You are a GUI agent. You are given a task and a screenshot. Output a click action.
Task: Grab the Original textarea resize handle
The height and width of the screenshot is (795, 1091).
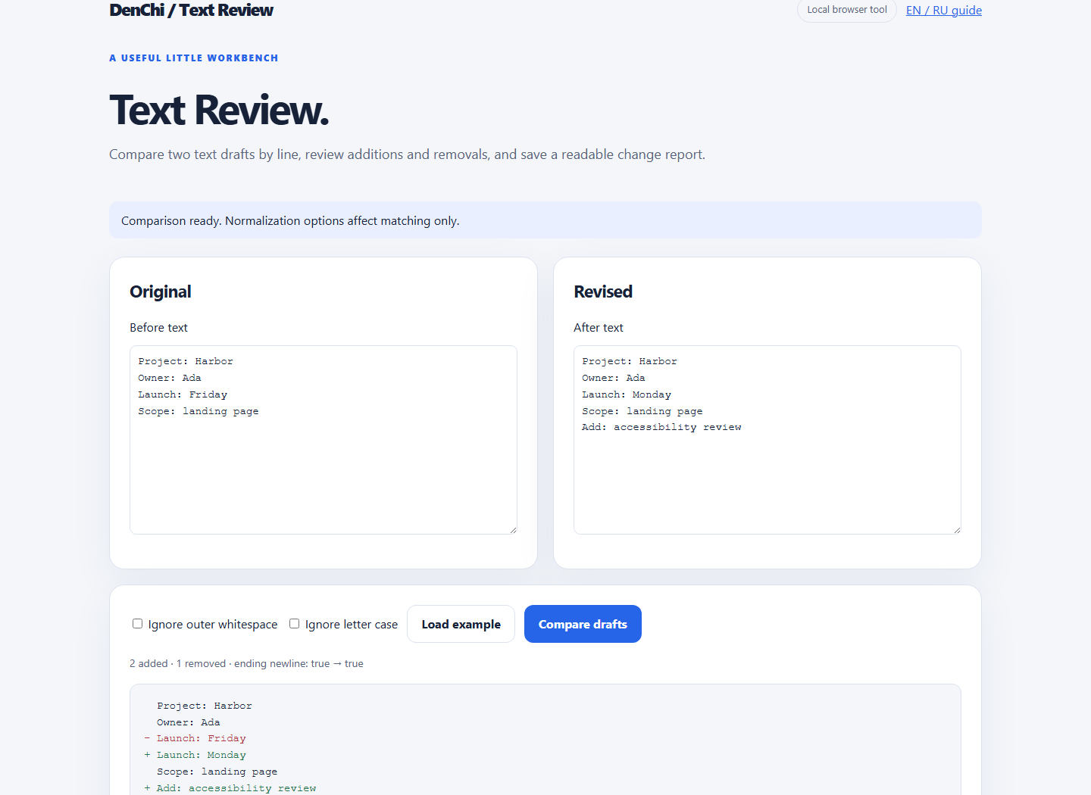513,530
